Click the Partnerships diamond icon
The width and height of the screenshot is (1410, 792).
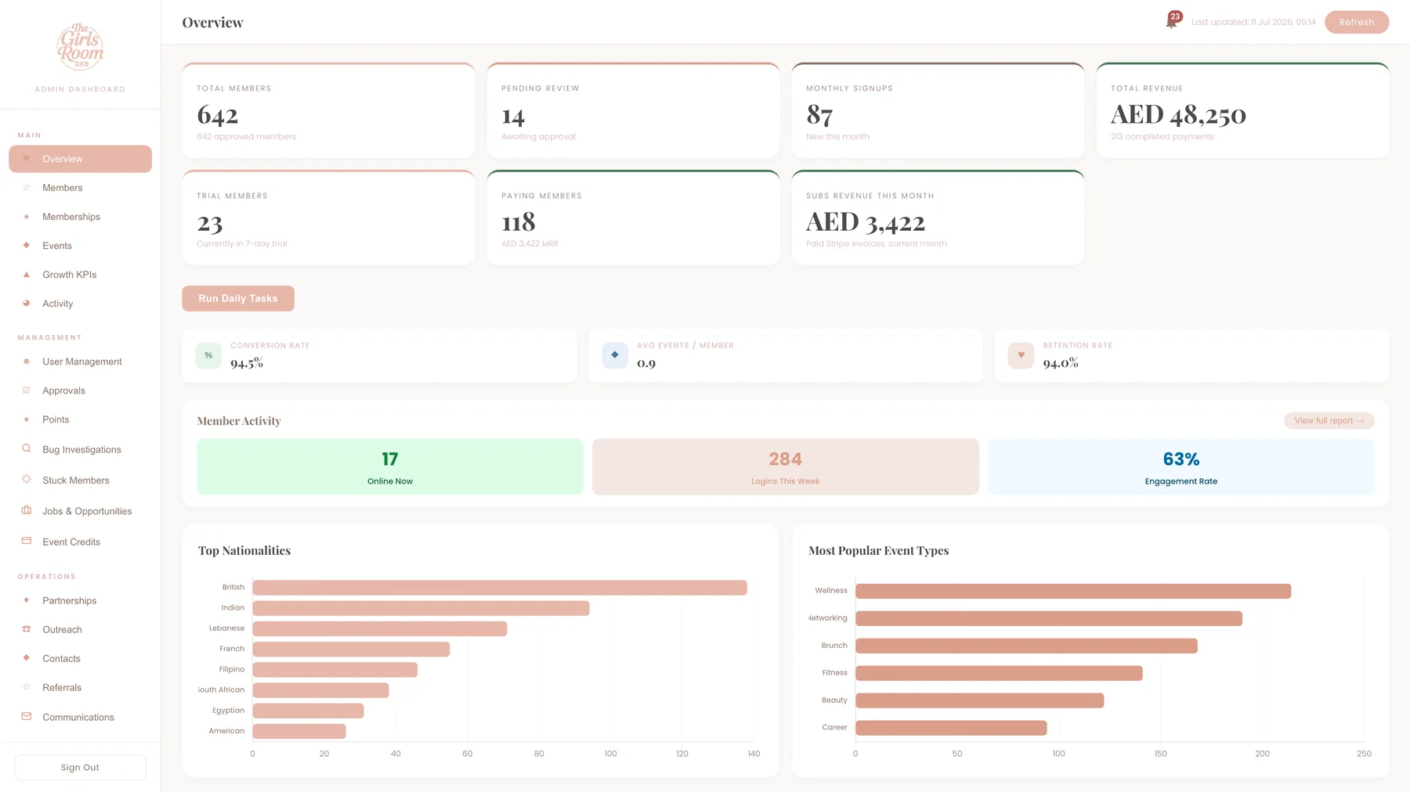click(27, 600)
